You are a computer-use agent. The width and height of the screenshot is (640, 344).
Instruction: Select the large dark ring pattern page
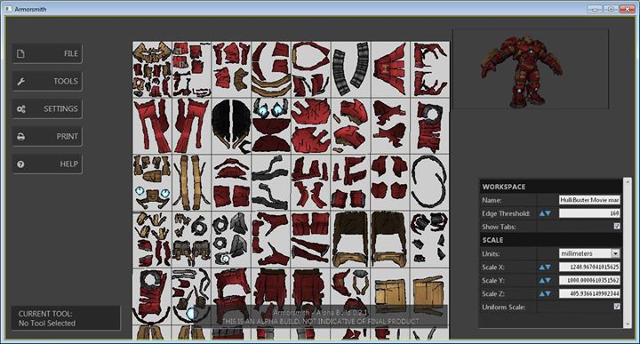[429, 182]
